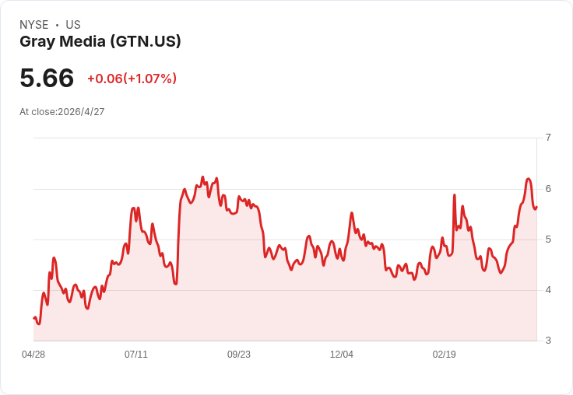573x395 pixels.
Task: Click the 5.66 current price
Action: click(47, 78)
